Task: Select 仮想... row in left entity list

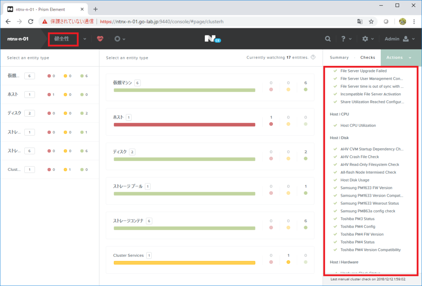Action: tap(49, 76)
